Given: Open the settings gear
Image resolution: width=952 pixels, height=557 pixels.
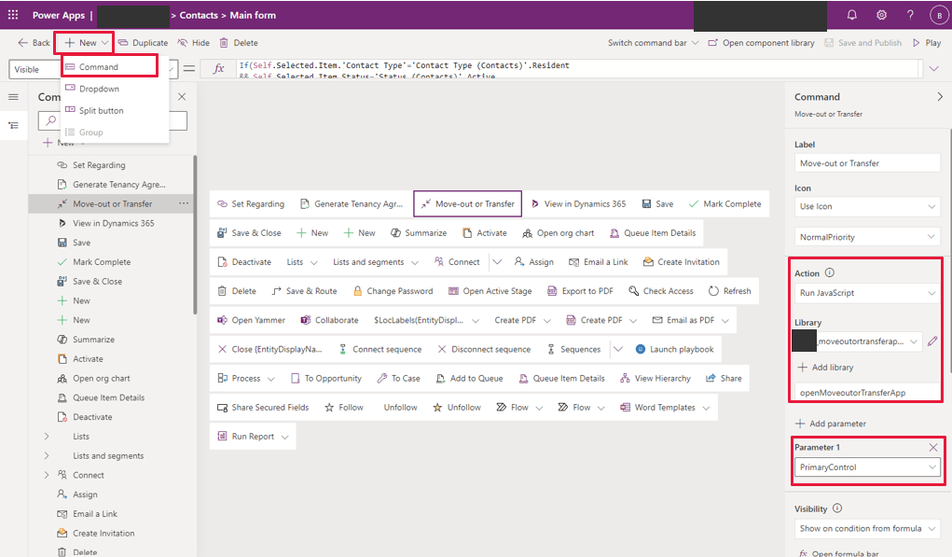Looking at the screenshot, I should click(881, 15).
